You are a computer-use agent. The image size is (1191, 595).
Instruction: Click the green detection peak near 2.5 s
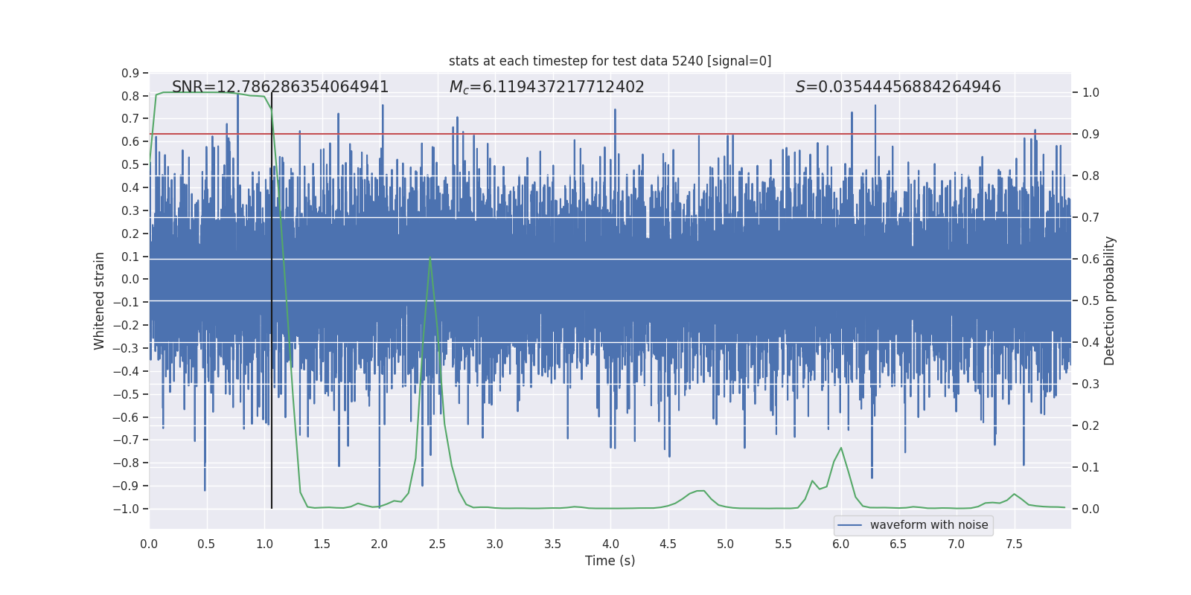click(x=430, y=259)
